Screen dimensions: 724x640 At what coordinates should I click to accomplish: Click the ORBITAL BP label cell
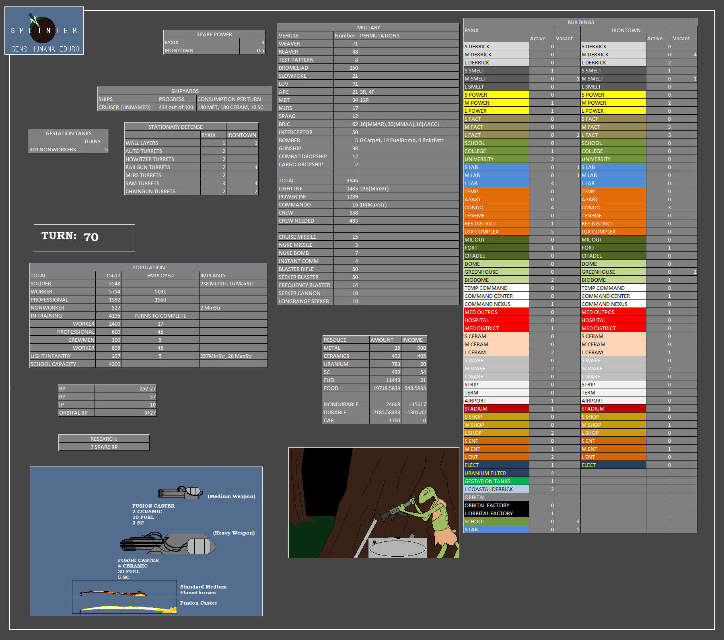click(76, 413)
